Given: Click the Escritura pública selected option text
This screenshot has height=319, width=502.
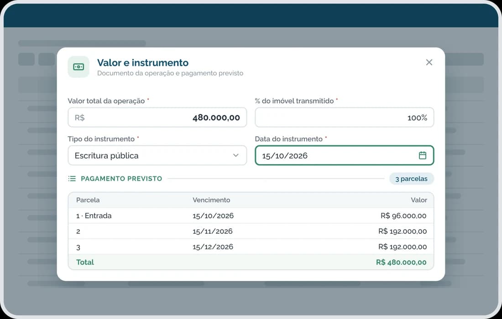Looking at the screenshot, I should click(x=107, y=156).
